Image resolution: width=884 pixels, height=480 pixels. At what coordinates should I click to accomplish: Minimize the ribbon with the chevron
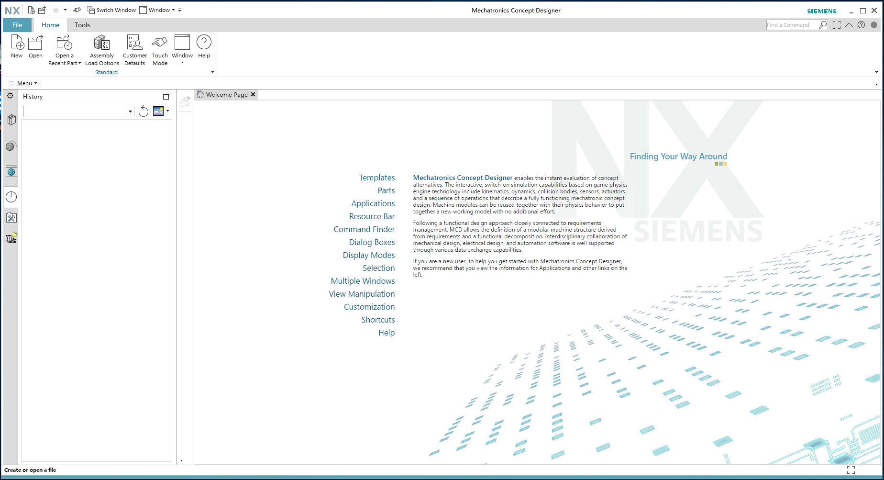point(849,25)
